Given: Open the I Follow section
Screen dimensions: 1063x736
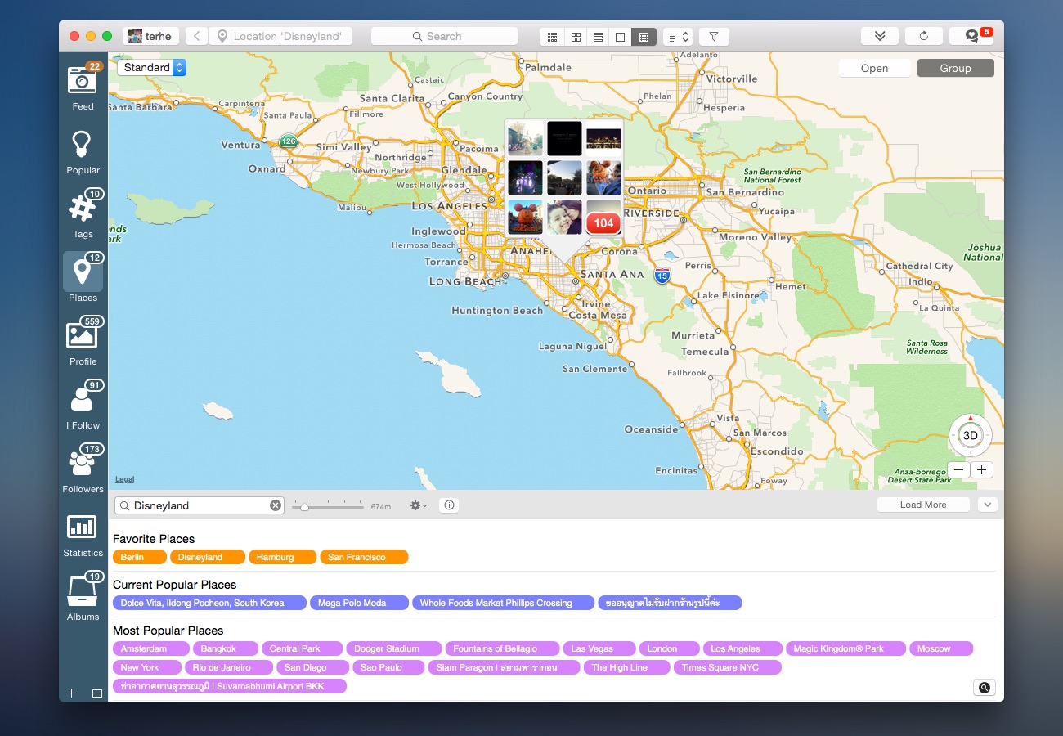Looking at the screenshot, I should (83, 406).
